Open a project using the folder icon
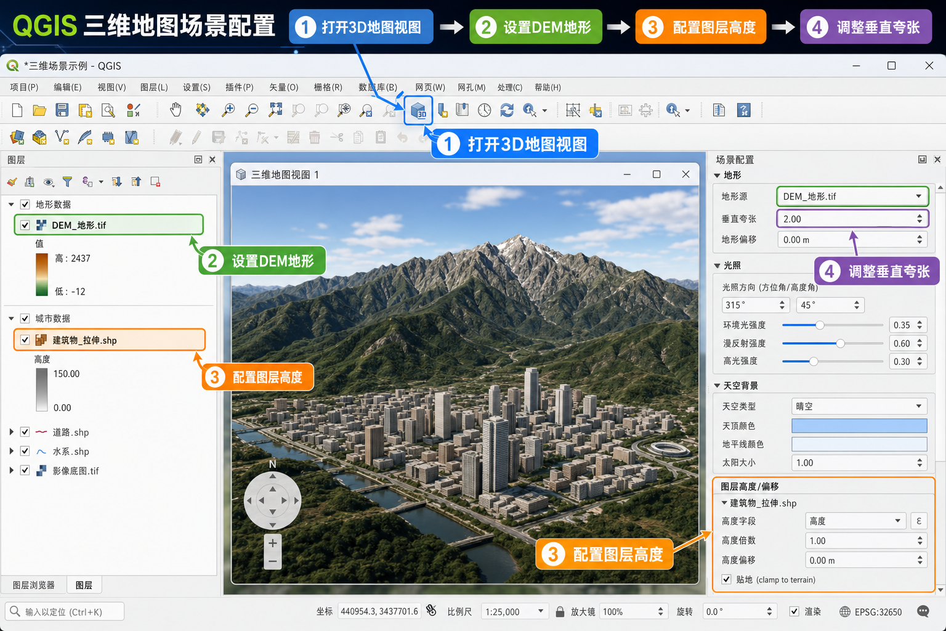The width and height of the screenshot is (946, 631). point(39,110)
